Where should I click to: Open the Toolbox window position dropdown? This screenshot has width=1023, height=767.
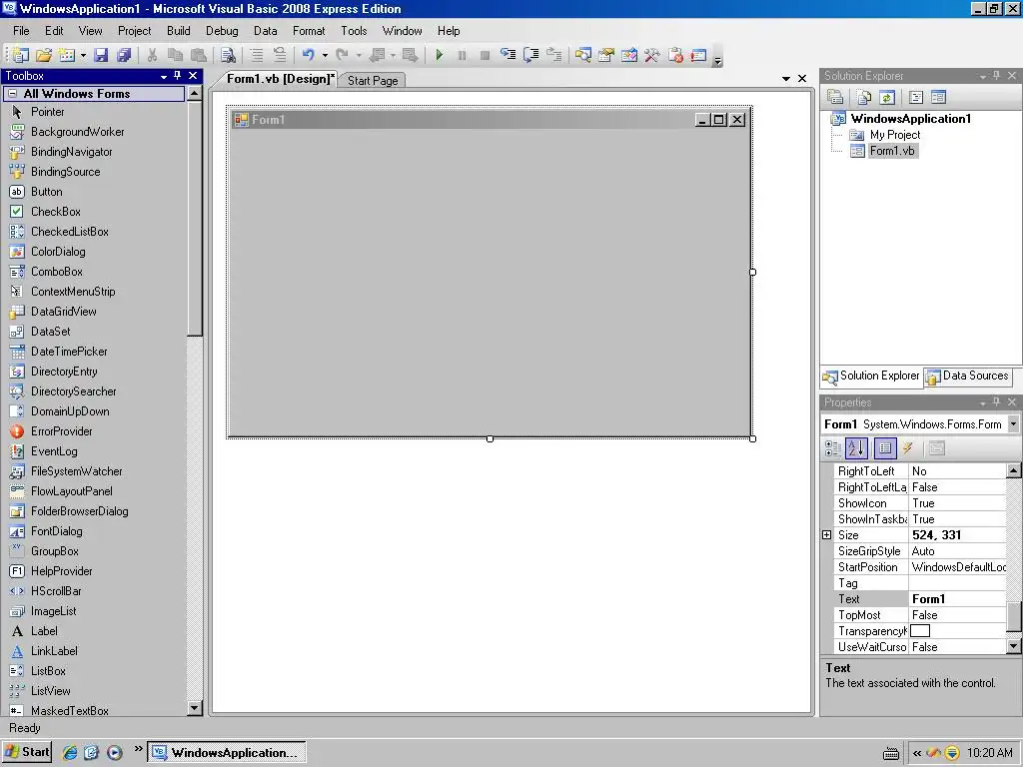(x=164, y=76)
